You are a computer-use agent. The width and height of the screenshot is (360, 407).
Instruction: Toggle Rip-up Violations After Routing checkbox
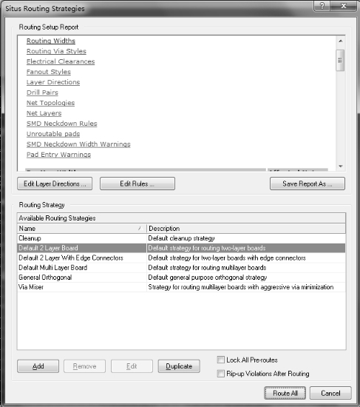220,374
